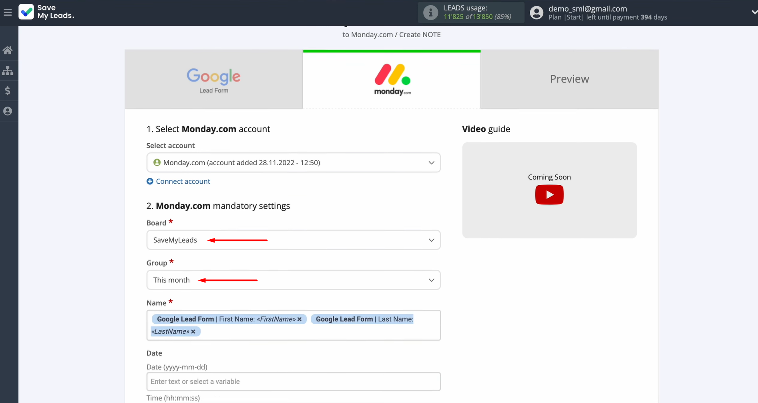Screen dimensions: 758x403
Task: Open the hamburger menu
Action: [x=8, y=13]
